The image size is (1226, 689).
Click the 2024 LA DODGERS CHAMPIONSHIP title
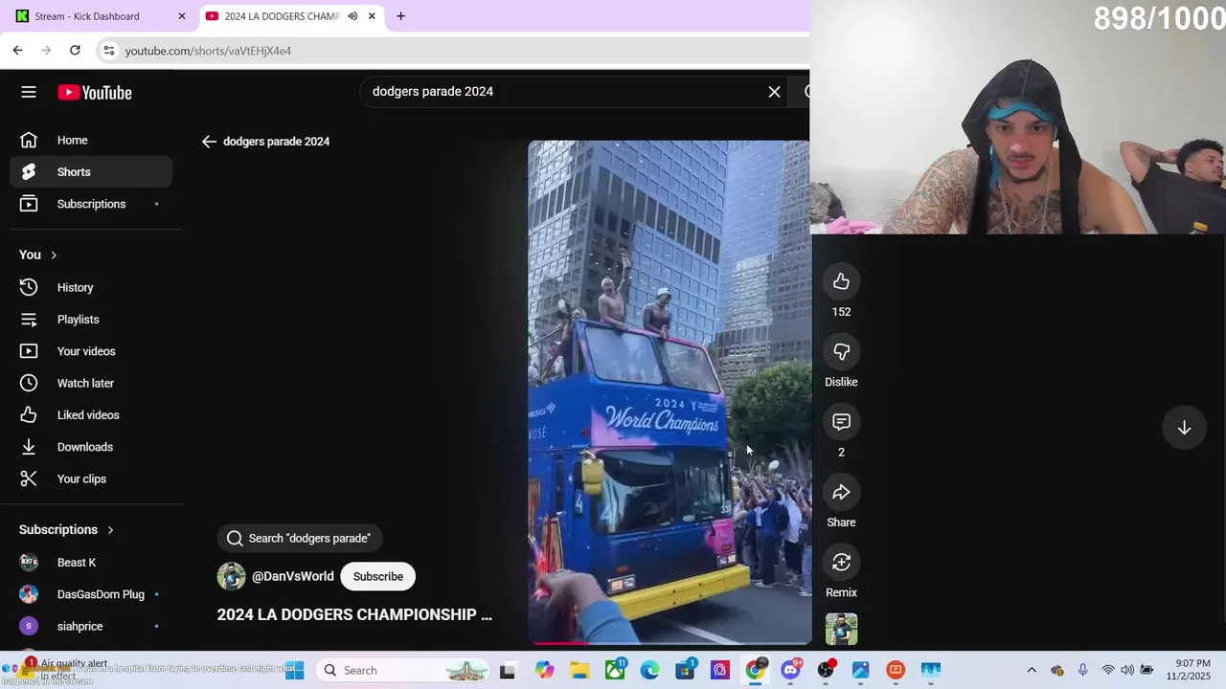(x=354, y=614)
